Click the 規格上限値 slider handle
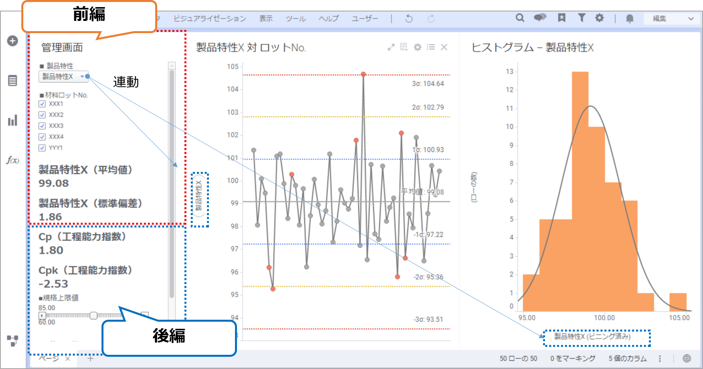Screen dimensions: 703x369 93,315
